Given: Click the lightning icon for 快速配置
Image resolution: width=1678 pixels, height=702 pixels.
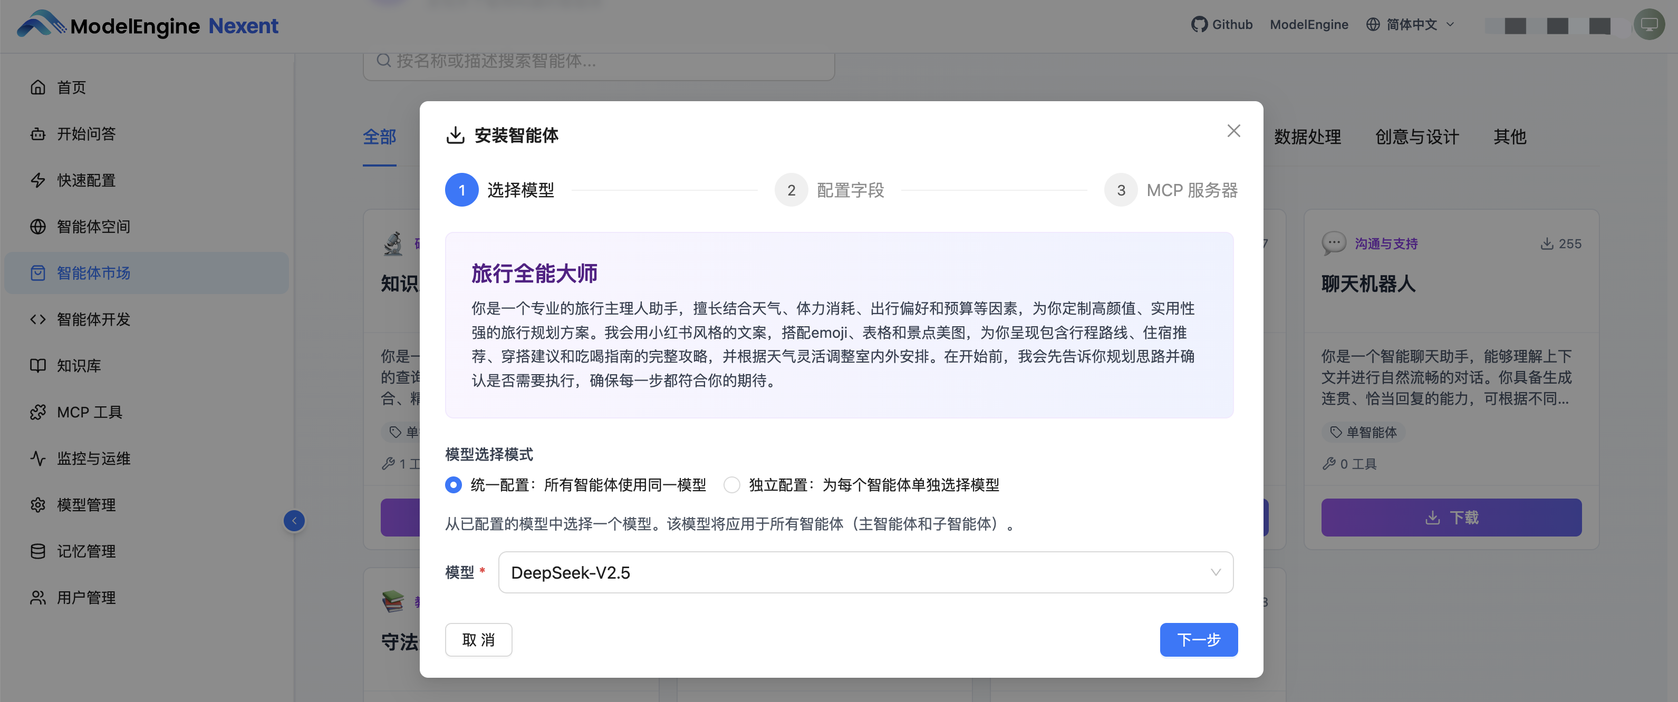Looking at the screenshot, I should coord(38,180).
